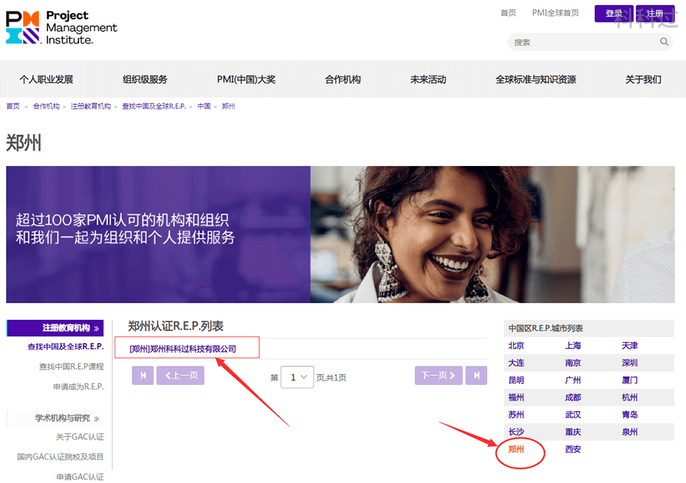Click the 上一页 pagination button
The image size is (686, 483).
click(x=180, y=376)
